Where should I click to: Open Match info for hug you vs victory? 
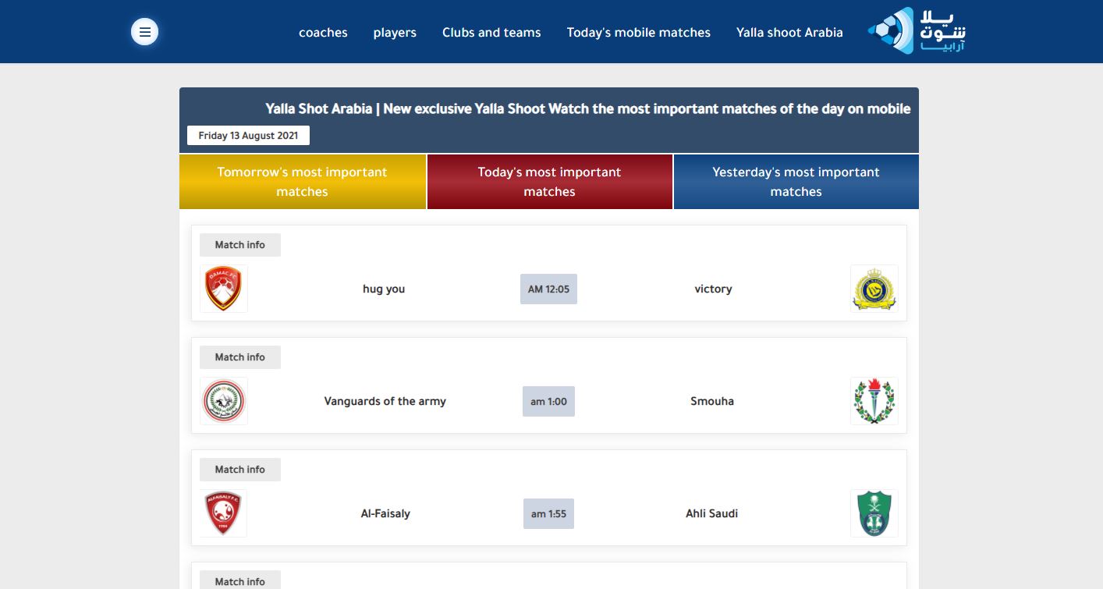pos(240,245)
